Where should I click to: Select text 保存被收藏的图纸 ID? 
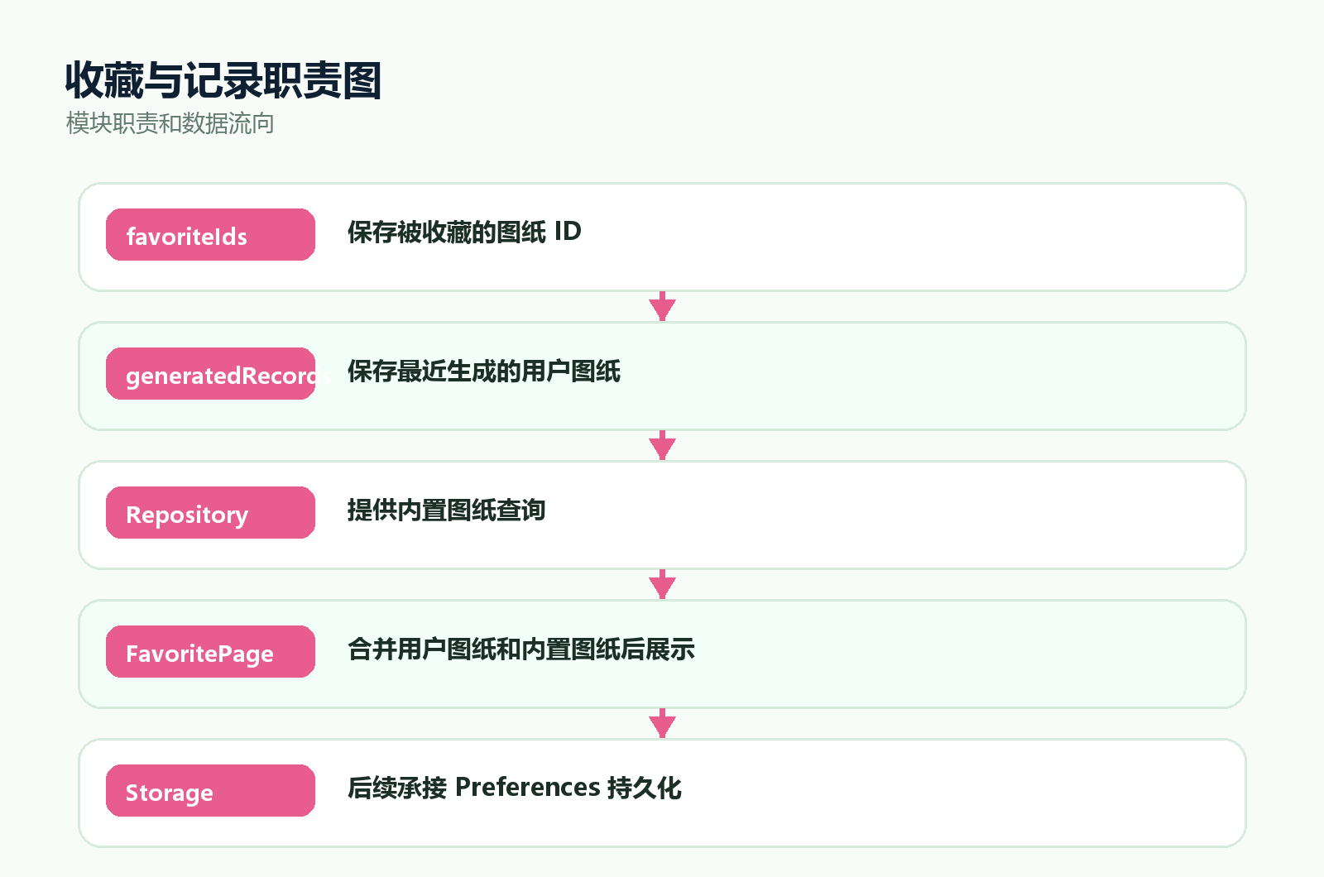pyautogui.click(x=464, y=232)
